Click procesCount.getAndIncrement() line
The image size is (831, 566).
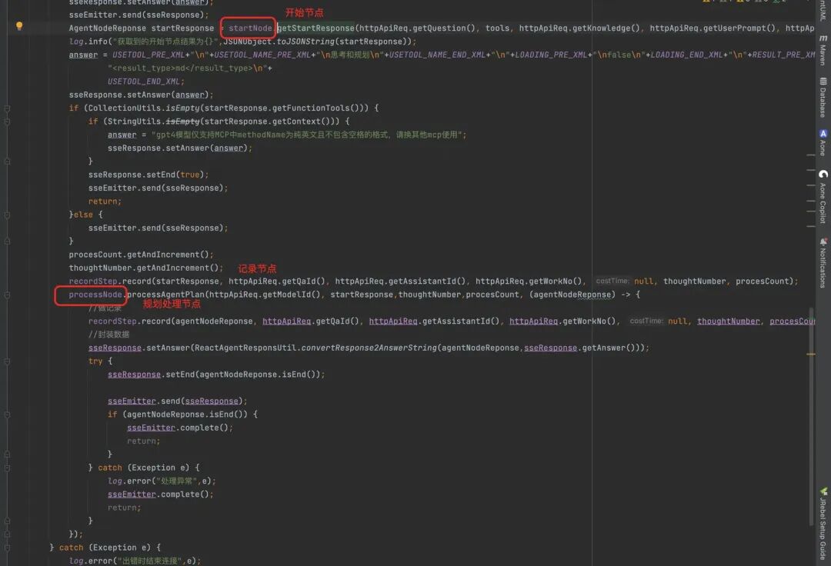(141, 255)
